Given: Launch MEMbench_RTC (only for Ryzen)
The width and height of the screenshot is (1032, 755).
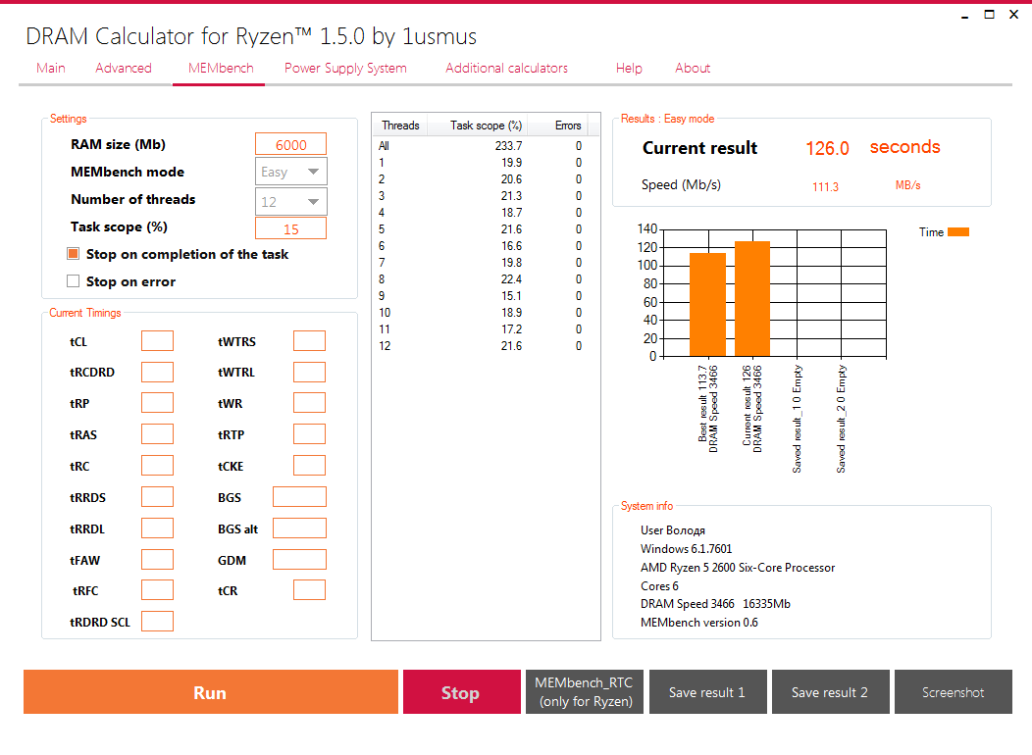Looking at the screenshot, I should 585,692.
